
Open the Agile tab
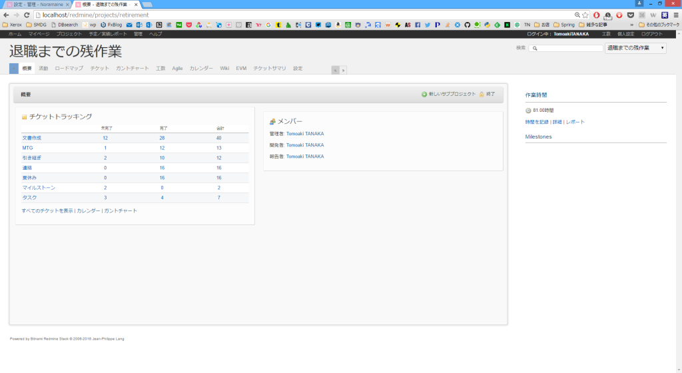177,68
